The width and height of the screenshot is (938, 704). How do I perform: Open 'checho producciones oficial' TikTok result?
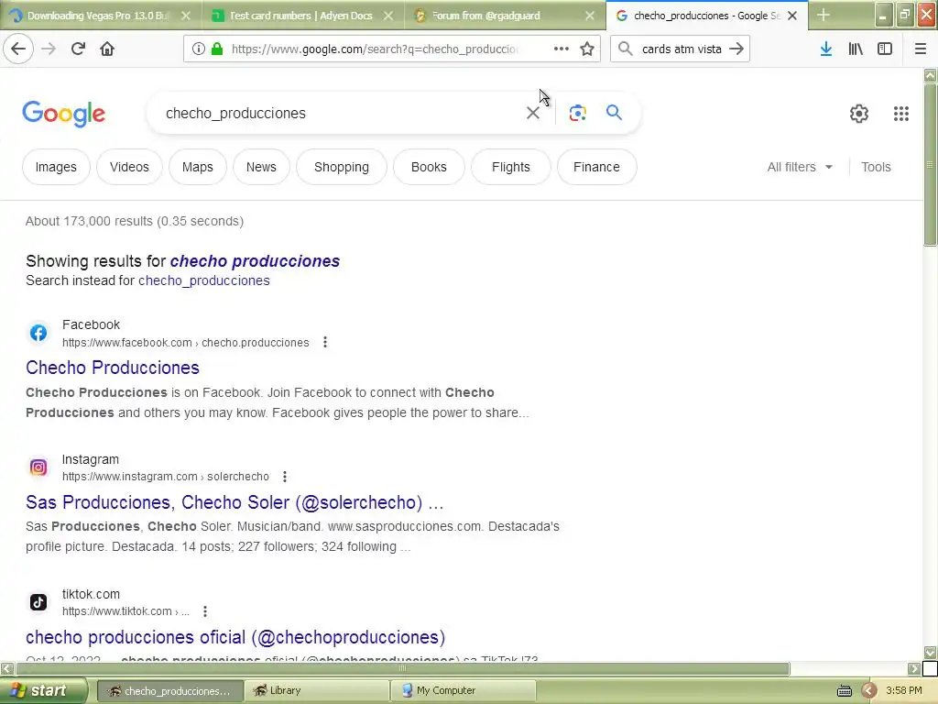point(235,637)
